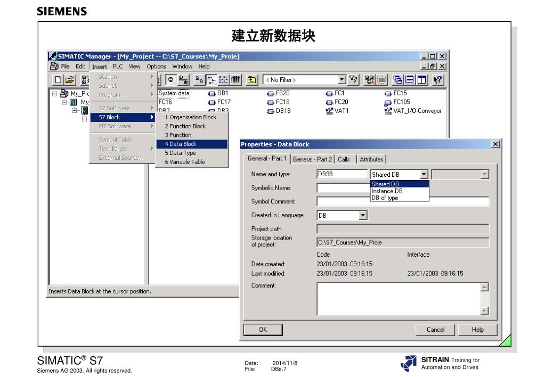
Task: Click the Comment box scroll down arrow
Action: coord(484,310)
